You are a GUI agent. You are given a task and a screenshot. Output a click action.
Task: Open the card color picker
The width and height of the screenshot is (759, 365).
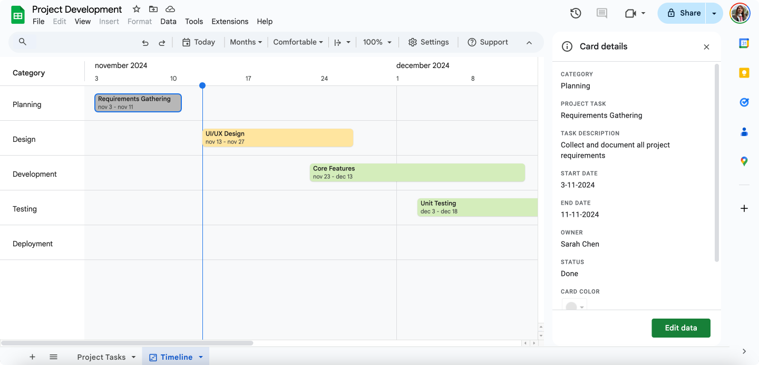[x=575, y=306]
